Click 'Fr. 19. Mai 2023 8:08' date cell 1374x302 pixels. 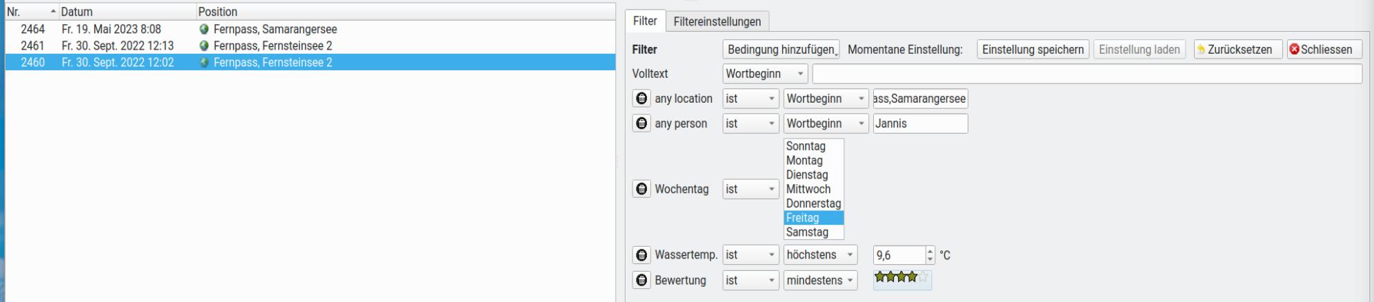point(111,30)
